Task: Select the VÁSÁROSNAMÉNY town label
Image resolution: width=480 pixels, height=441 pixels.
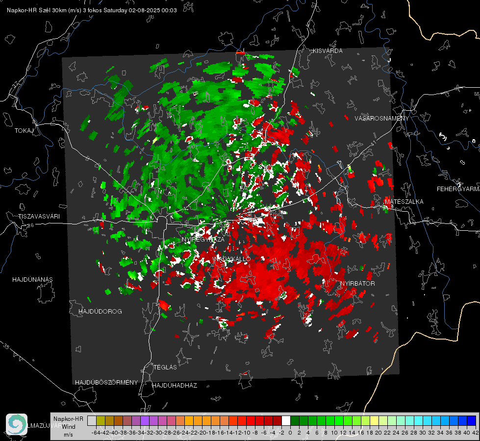Action: tap(382, 119)
